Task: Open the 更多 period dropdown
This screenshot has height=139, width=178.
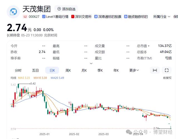Action: [134, 70]
